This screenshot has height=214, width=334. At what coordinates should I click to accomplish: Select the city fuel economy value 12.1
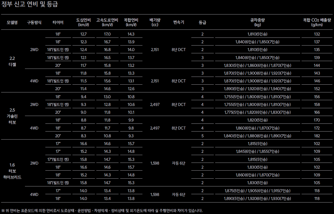83,58
